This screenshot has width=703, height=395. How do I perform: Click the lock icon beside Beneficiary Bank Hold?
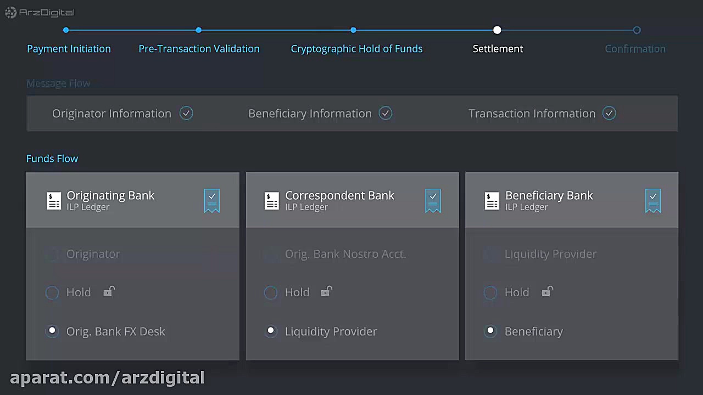[x=546, y=291]
